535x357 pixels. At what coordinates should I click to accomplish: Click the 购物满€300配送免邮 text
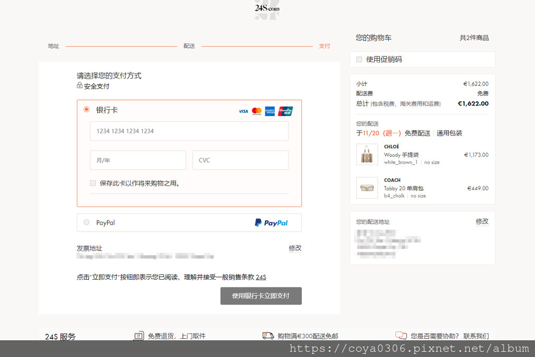308,336
